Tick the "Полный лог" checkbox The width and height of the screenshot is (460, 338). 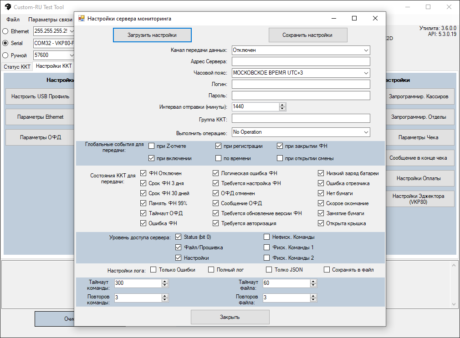click(x=211, y=270)
